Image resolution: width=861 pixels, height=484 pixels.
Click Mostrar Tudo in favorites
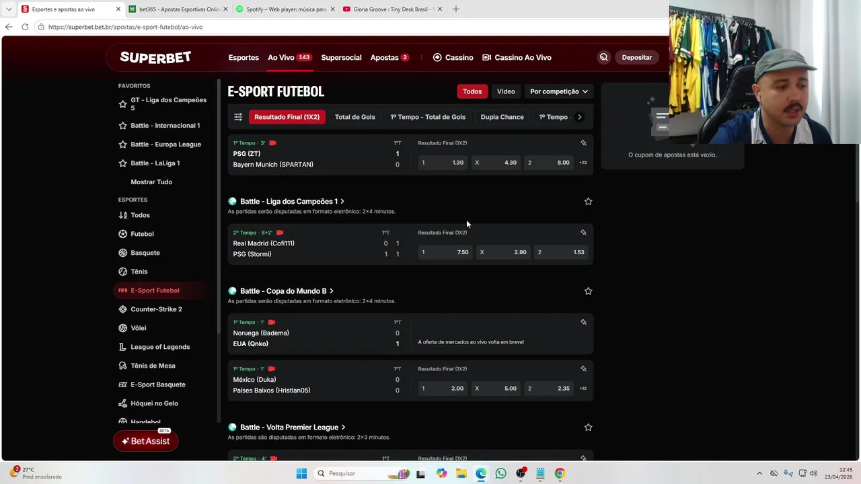151,182
